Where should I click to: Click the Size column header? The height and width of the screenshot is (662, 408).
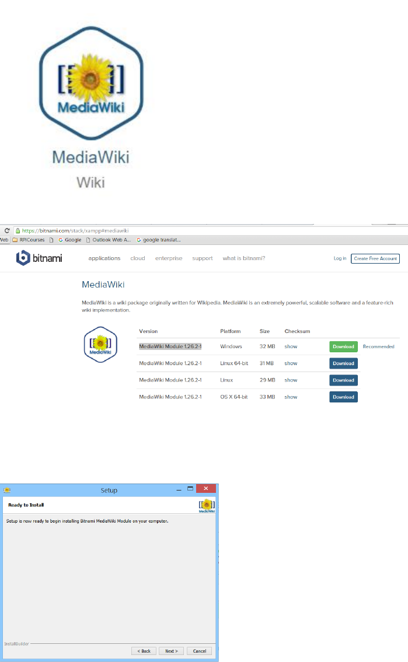(264, 331)
